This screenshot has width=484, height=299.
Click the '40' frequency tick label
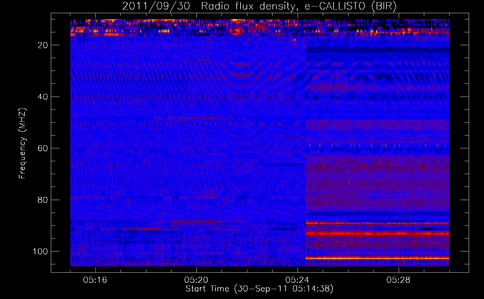point(43,97)
